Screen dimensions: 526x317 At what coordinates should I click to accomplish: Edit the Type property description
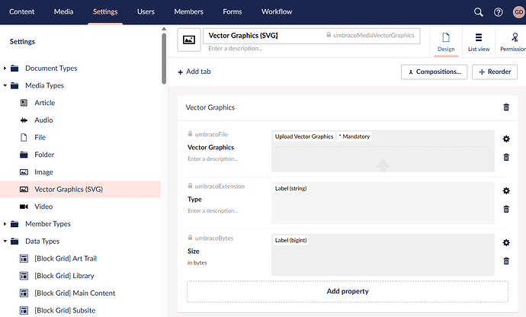(x=213, y=210)
